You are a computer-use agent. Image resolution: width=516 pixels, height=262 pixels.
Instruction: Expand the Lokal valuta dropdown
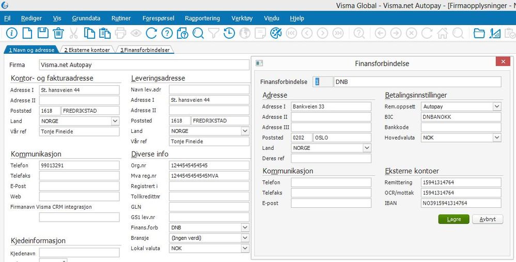245,248
